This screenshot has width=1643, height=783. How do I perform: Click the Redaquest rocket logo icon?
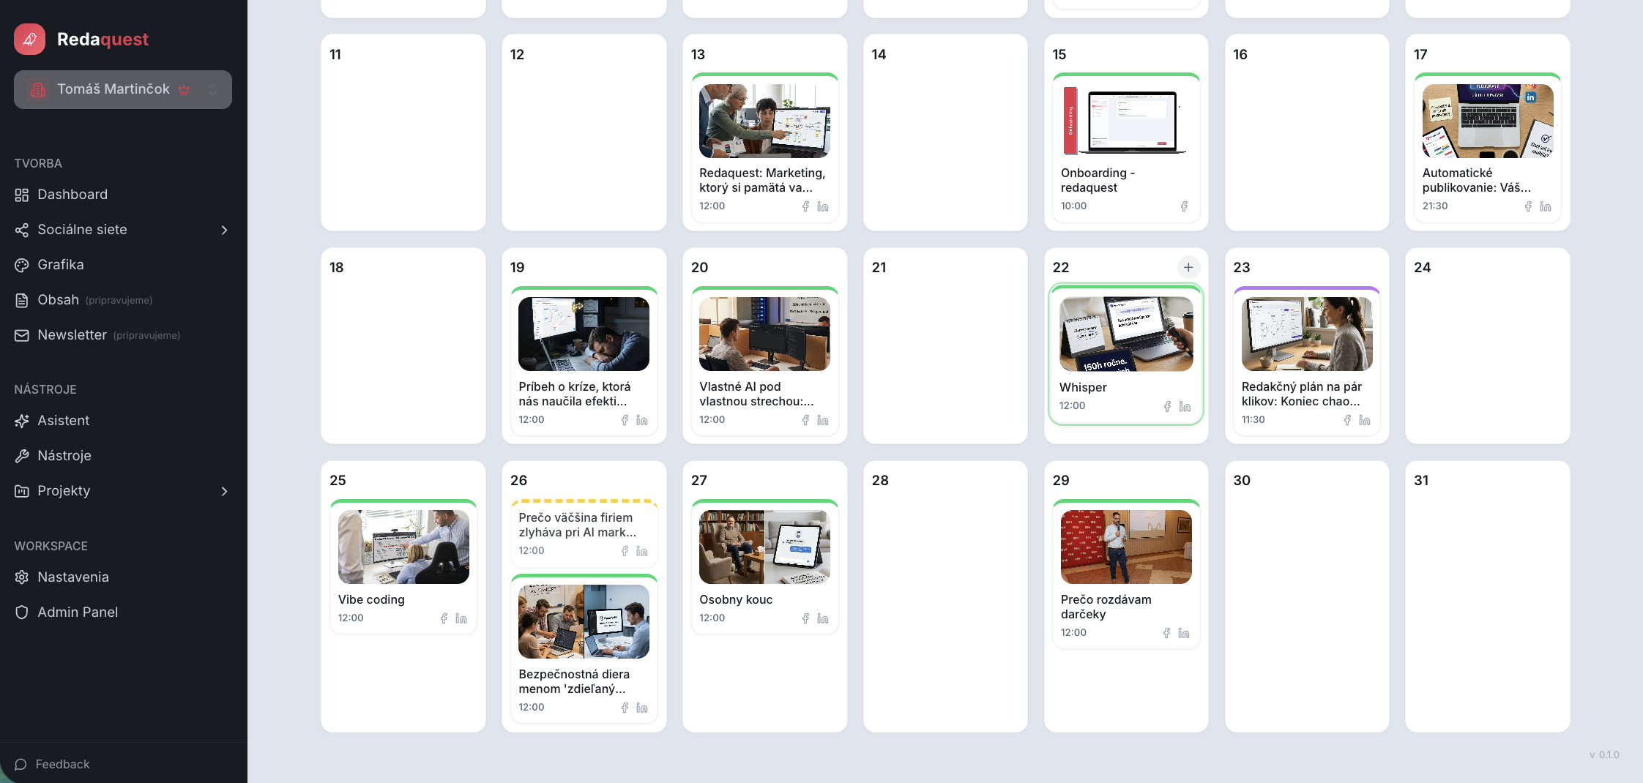[29, 40]
